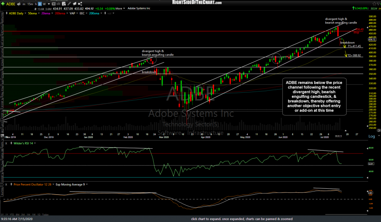Select the 1Y time range

click(x=7, y=215)
